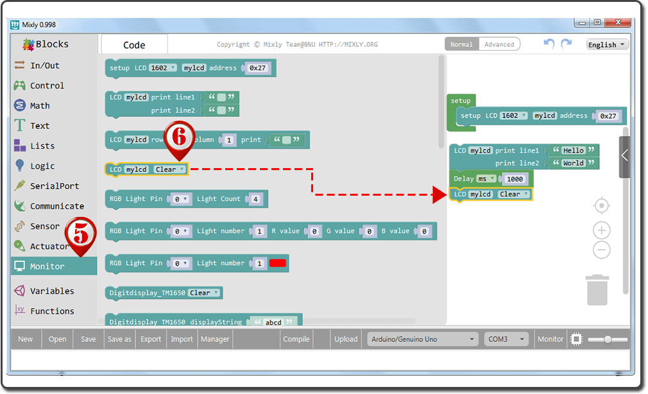
Task: Click the Open button
Action: [58, 339]
